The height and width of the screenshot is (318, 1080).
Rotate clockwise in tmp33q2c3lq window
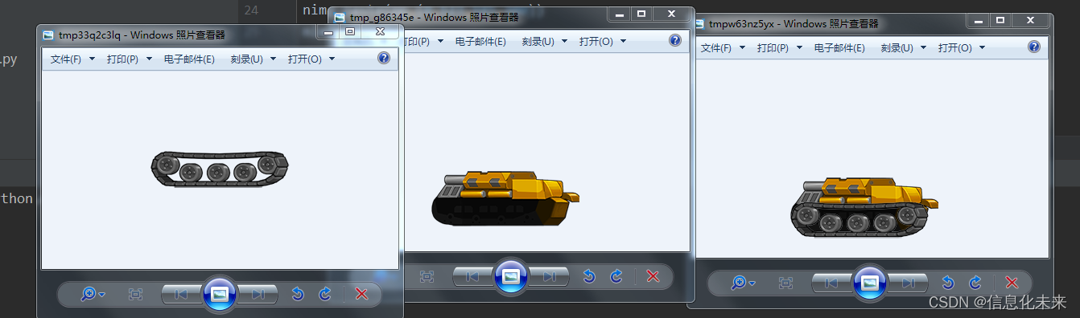coord(325,295)
